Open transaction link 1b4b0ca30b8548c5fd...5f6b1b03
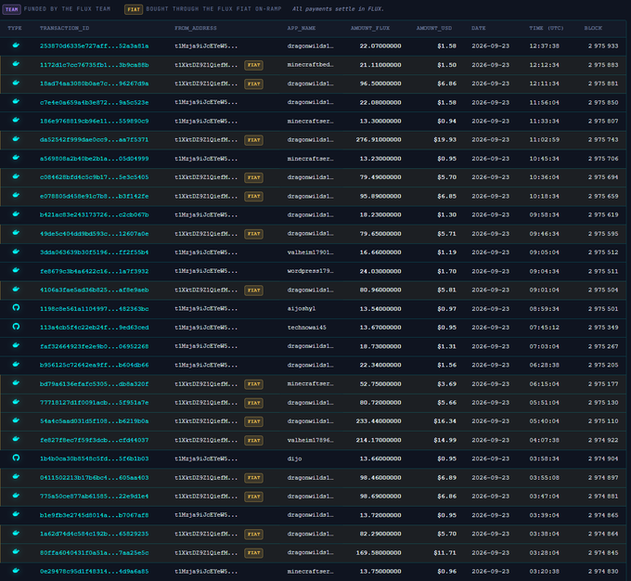 click(x=94, y=458)
